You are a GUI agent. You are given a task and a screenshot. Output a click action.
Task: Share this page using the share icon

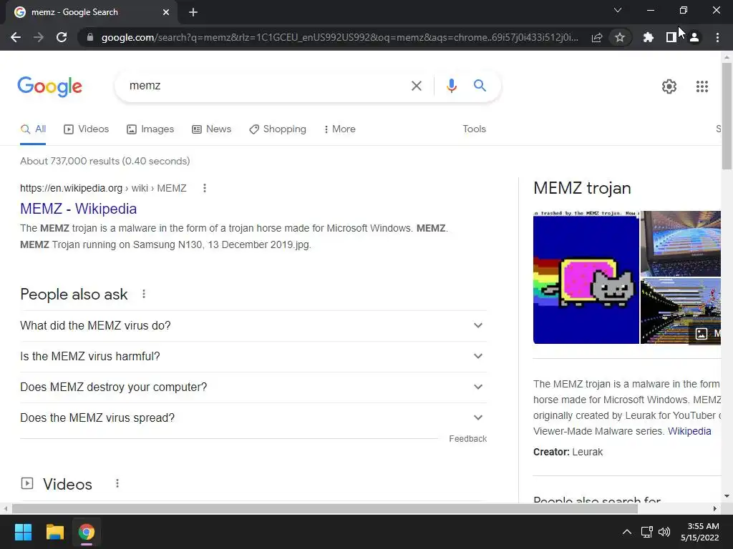pyautogui.click(x=597, y=37)
